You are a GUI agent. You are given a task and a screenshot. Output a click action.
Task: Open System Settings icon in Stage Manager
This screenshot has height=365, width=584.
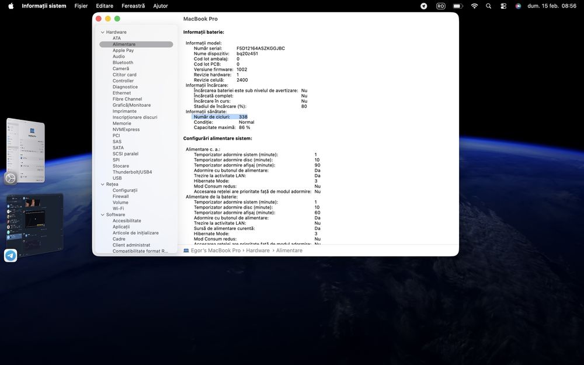click(11, 178)
